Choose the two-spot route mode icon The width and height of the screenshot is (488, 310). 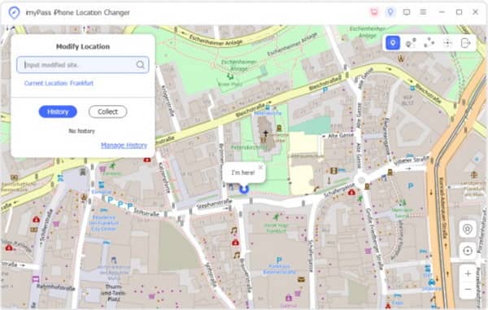[411, 42]
